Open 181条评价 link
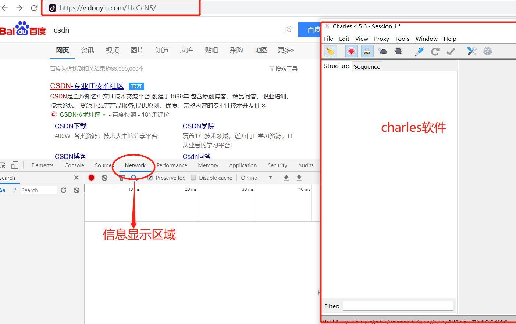This screenshot has height=324, width=516. pyautogui.click(x=155, y=114)
